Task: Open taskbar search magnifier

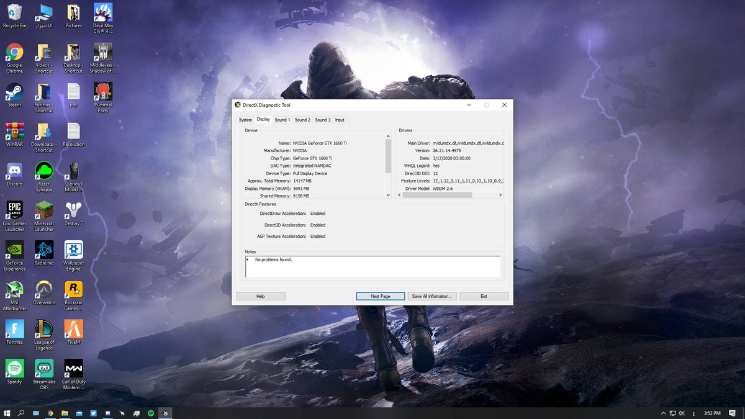Action: click(x=21, y=413)
